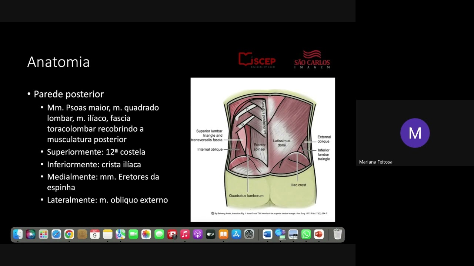
Task: Open Messages app in dock
Action: point(159,234)
